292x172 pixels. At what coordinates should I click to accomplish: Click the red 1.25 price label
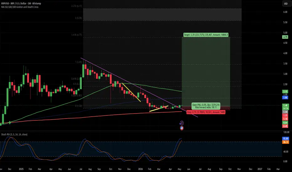coord(285,115)
